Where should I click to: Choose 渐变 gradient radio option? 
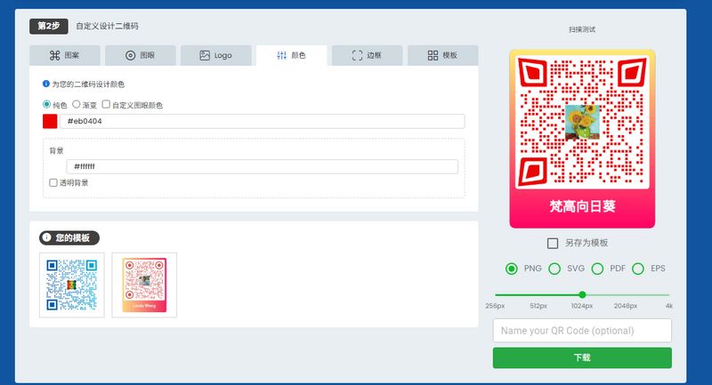tap(77, 105)
